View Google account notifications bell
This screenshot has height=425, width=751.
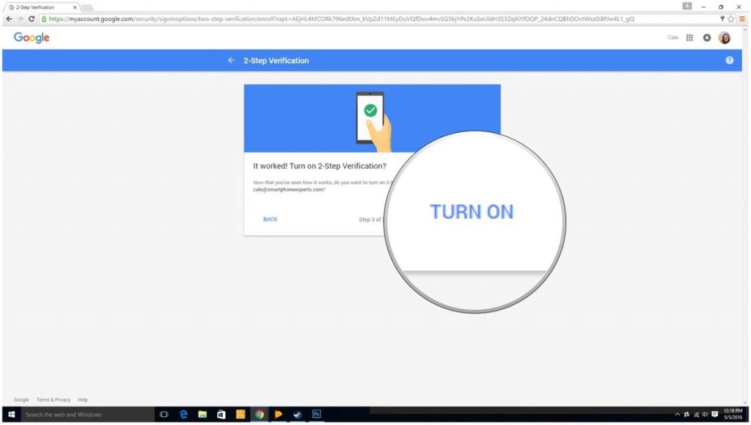pyautogui.click(x=706, y=38)
